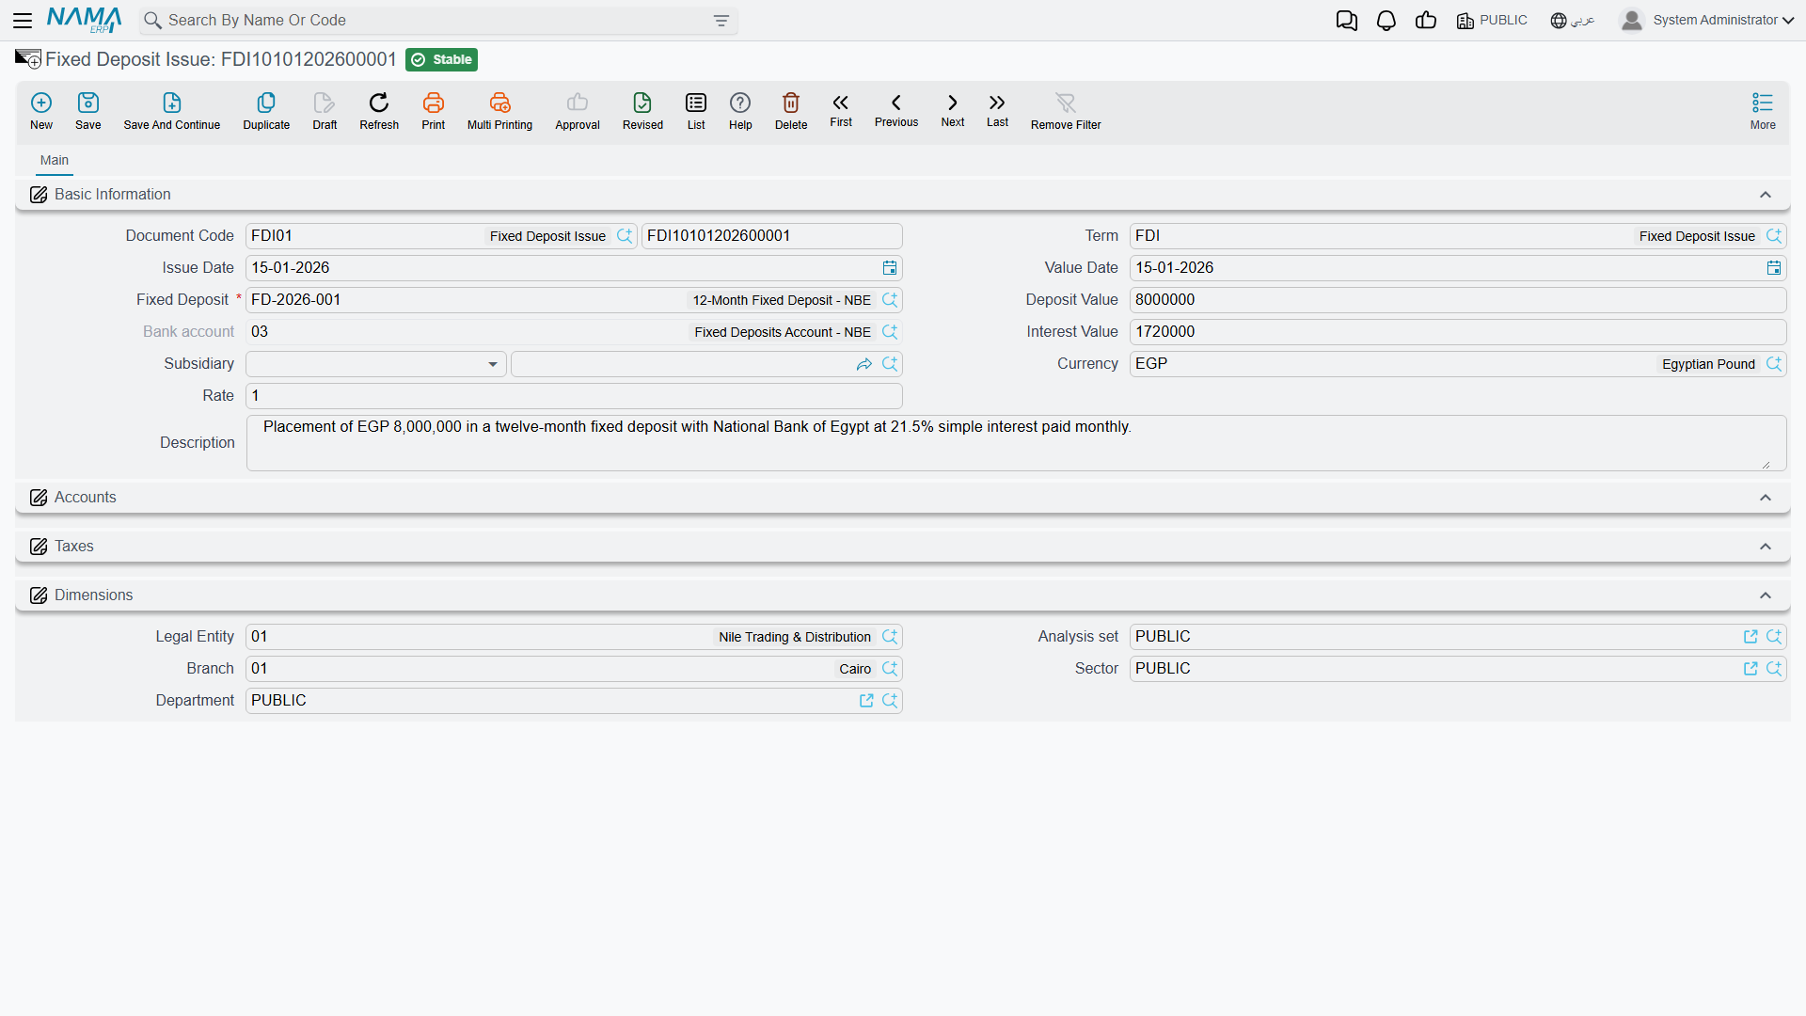This screenshot has height=1016, width=1806.
Task: Select the Main tab
Action: pyautogui.click(x=55, y=161)
